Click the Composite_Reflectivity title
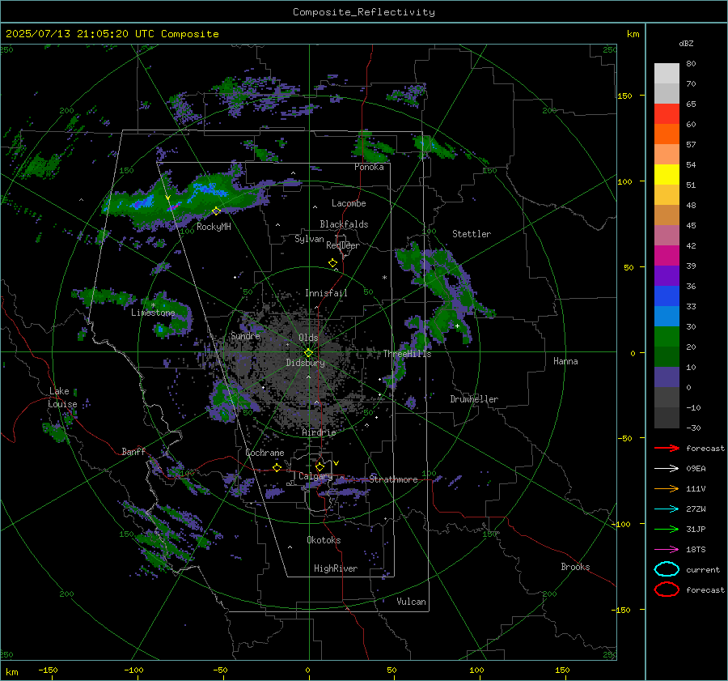Image resolution: width=728 pixels, height=681 pixels. coord(363,12)
